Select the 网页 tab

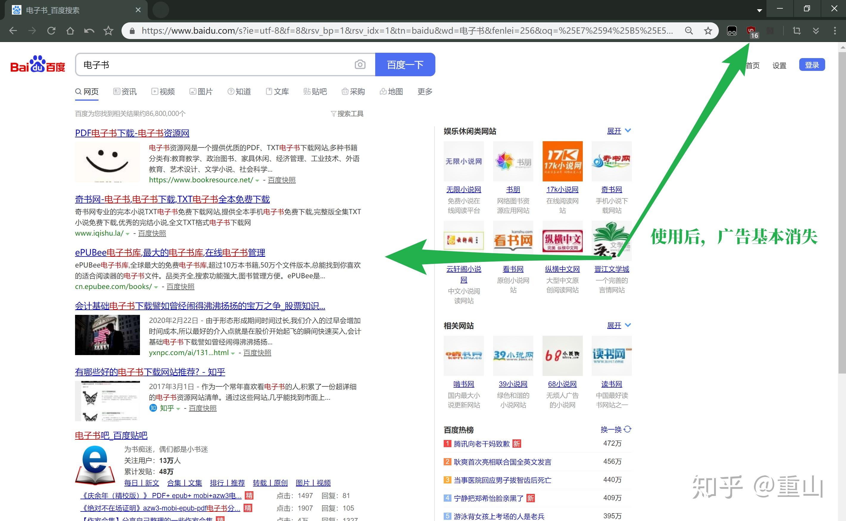pos(87,92)
